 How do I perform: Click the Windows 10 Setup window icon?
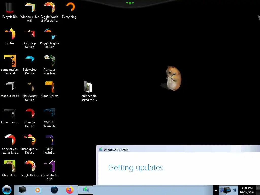pos(101,149)
